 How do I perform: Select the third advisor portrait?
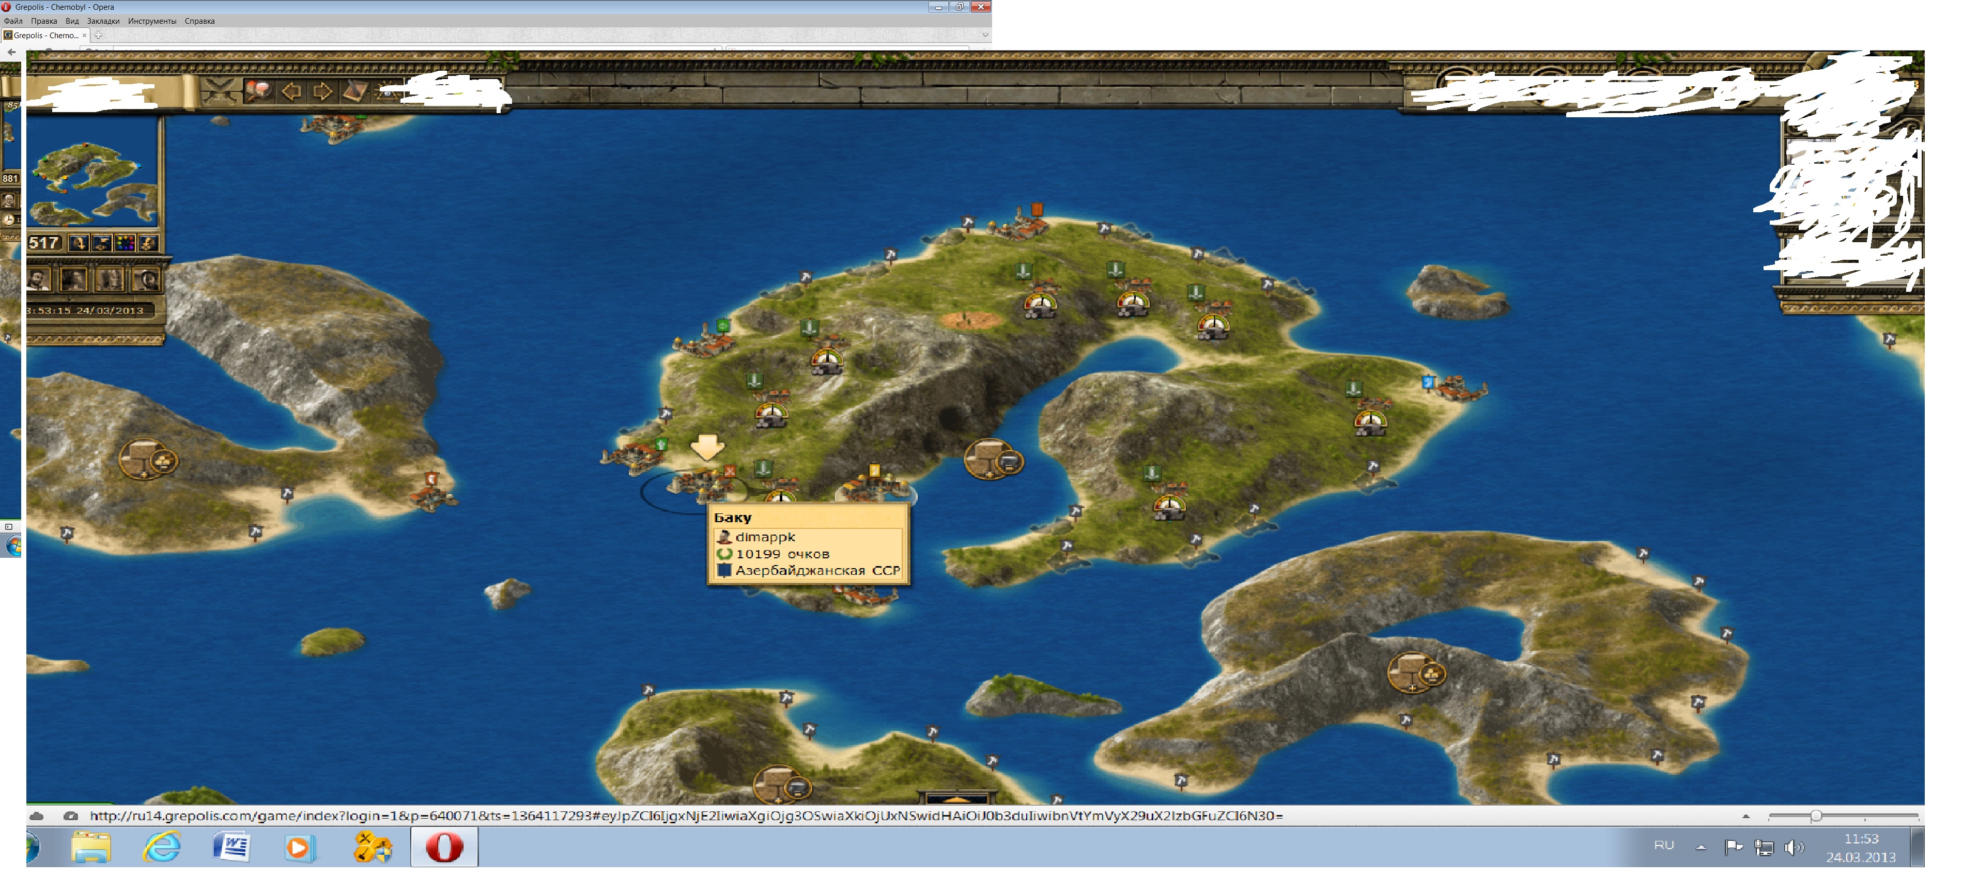pyautogui.click(x=110, y=279)
